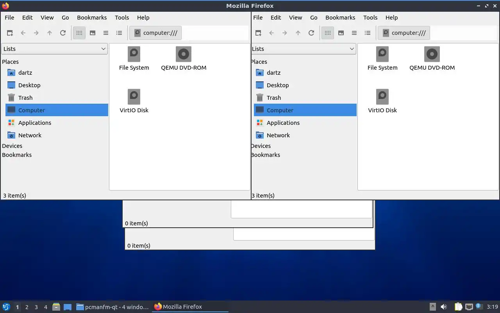500x313 pixels.
Task: Open File menu in right window
Action: pos(258,18)
